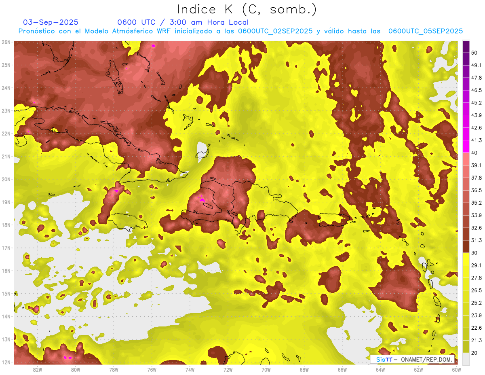Screen dimensions: 485x375
Task: Click the colorbar value '41.3'
Action: point(476,140)
